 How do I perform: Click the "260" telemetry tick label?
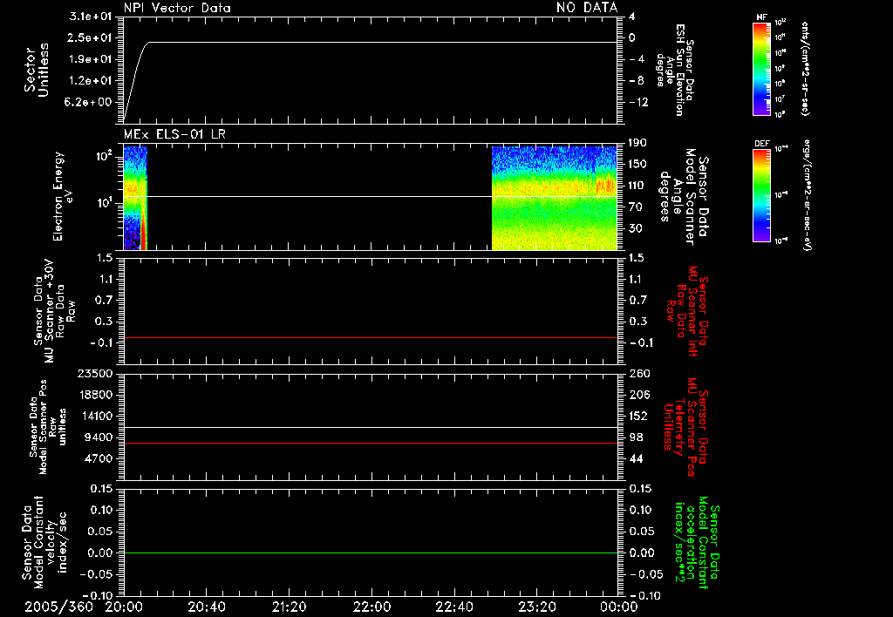[639, 374]
